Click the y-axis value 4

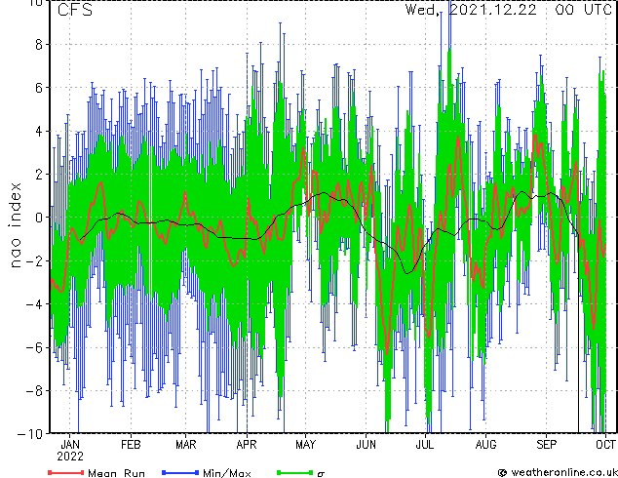pos(39,131)
